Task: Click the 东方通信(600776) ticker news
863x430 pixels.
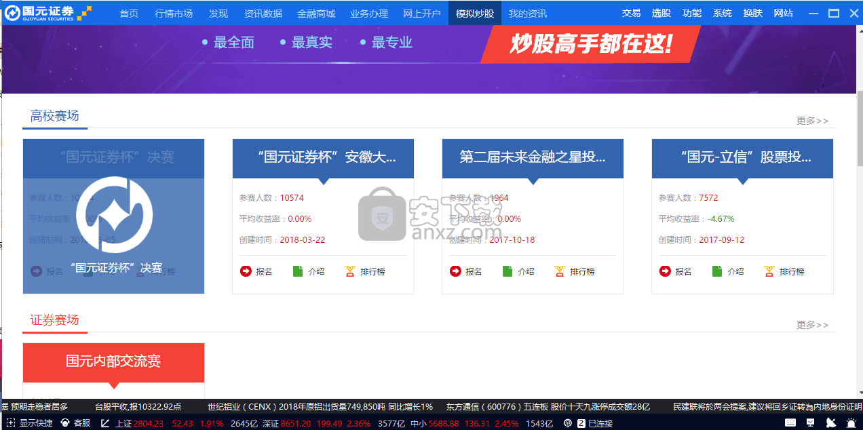Action: tap(548, 407)
